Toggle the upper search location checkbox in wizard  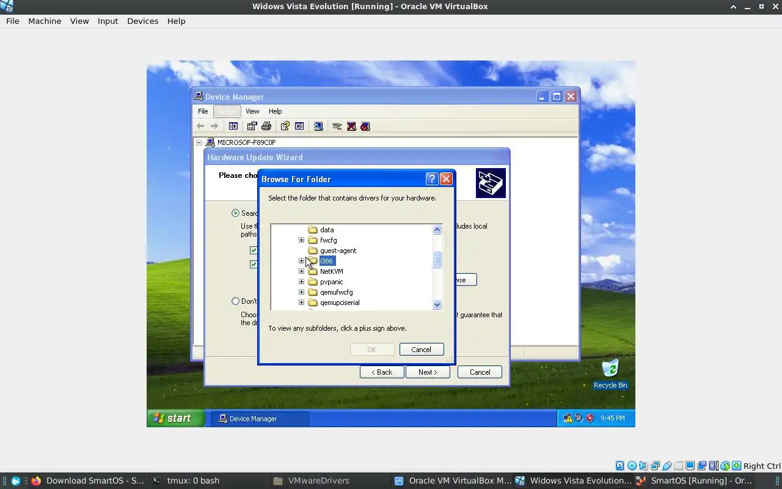(x=254, y=250)
